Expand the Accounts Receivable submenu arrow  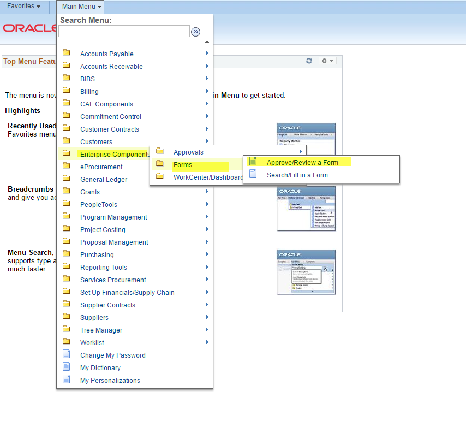(x=207, y=66)
